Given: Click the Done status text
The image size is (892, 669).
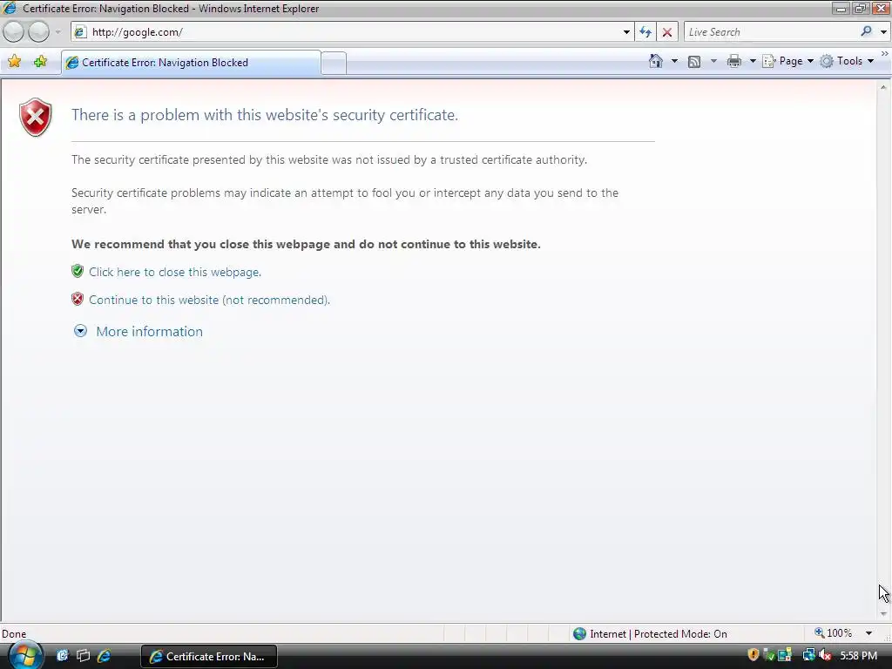Looking at the screenshot, I should click(14, 634).
